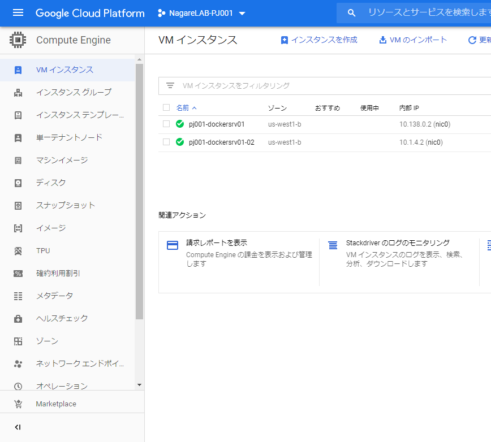
Task: Click the 単一テナントノード sidebar icon
Action: [x=18, y=138]
